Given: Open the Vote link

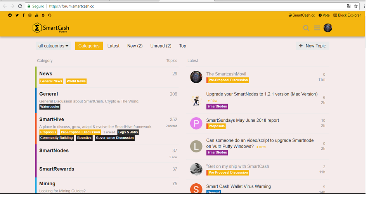Looking at the screenshot, I should click(x=324, y=15).
